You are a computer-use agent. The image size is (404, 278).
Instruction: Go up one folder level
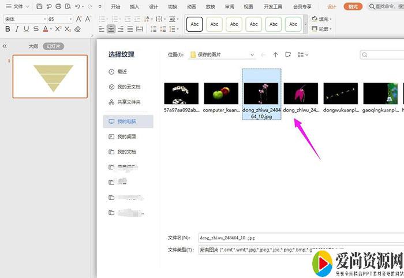point(275,54)
